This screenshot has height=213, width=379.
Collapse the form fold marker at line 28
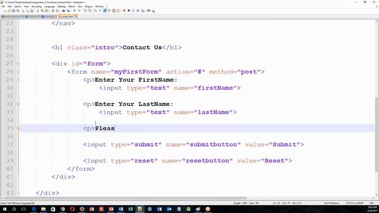click(x=18, y=72)
